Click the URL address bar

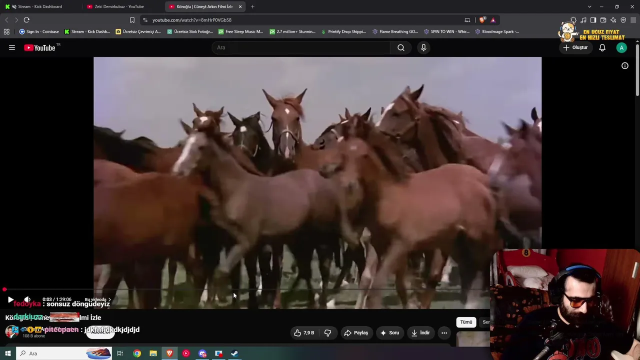(300, 20)
